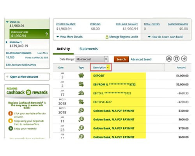Open the Date Range dropdown
This screenshot has width=195, height=156.
pos(92,59)
